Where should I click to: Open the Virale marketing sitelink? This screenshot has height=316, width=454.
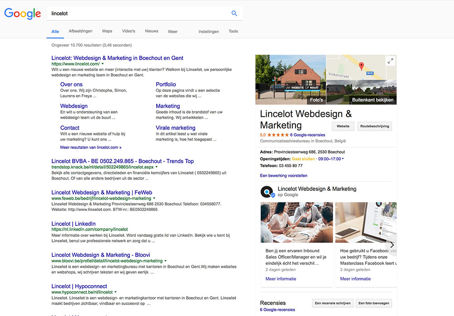click(175, 128)
